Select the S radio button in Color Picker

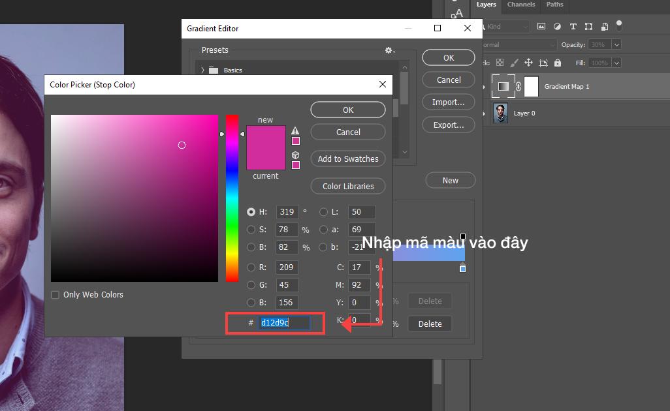coord(251,230)
